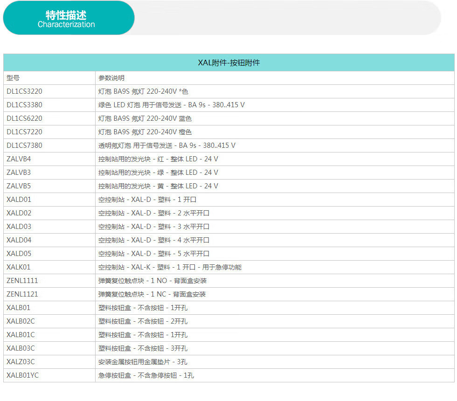The image size is (457, 401).
Task: Click model number DL1CS3220
Action: (x=24, y=91)
